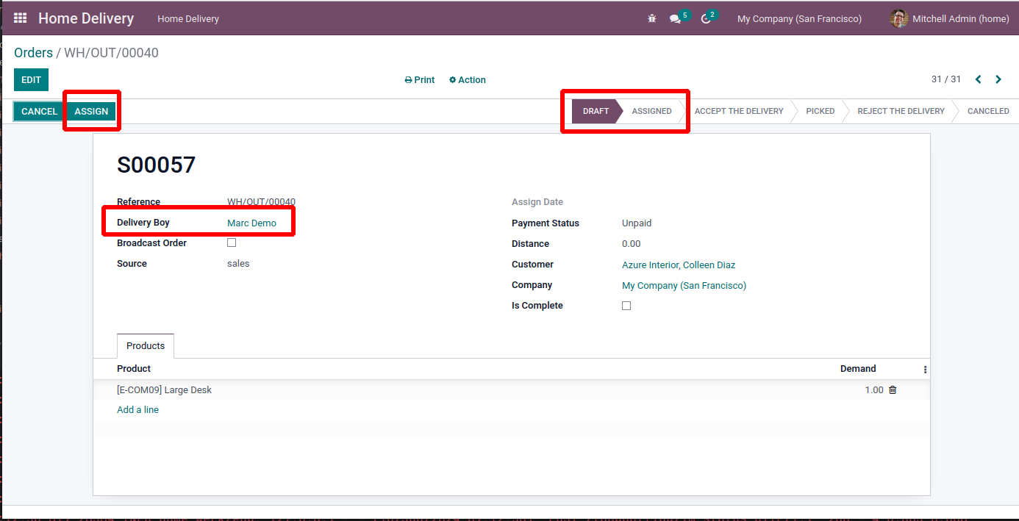Open optional columns kebab icon
The width and height of the screenshot is (1019, 521).
point(925,370)
